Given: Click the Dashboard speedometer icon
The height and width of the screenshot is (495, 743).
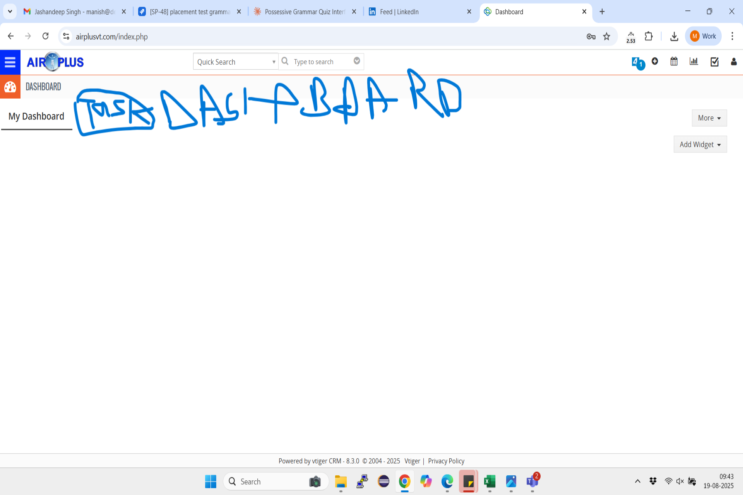Looking at the screenshot, I should tap(10, 87).
